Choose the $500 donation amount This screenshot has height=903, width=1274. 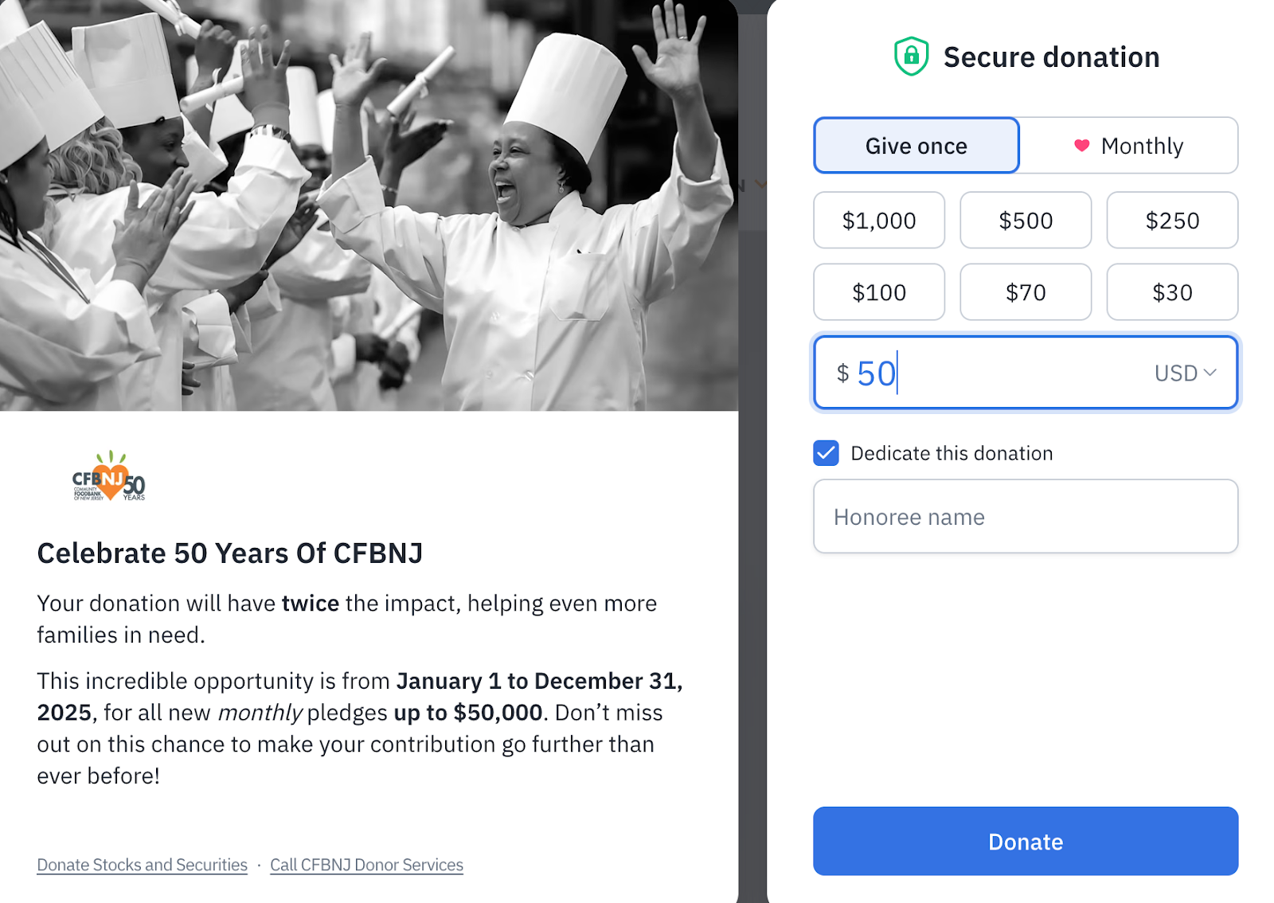pos(1025,221)
